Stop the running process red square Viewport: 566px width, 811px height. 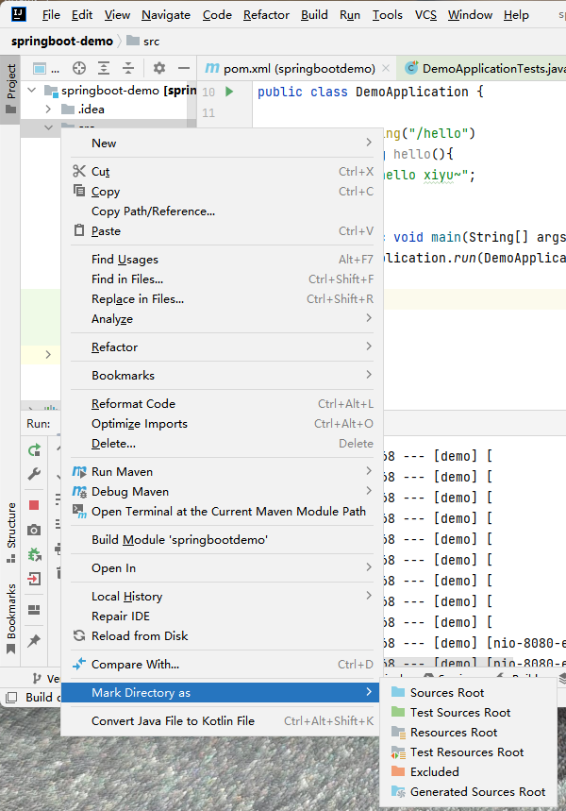34,505
